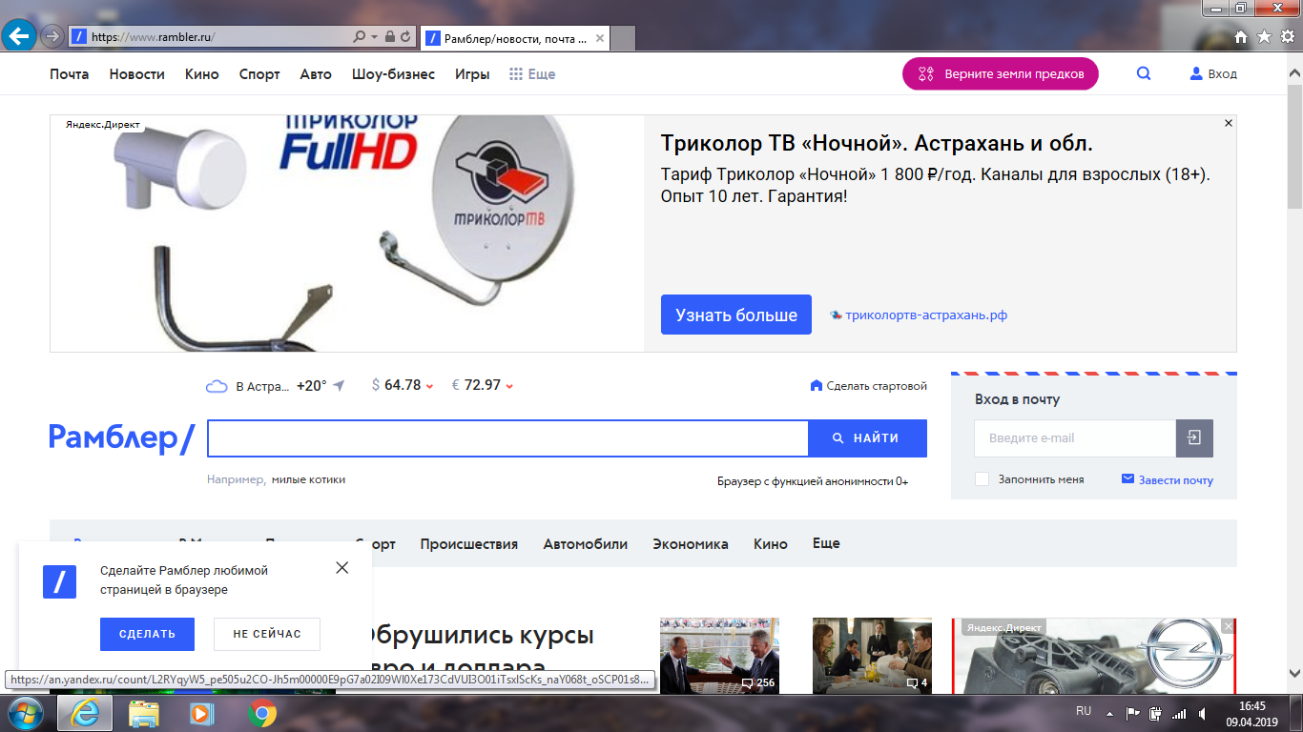Click the милые котики example query
This screenshot has width=1303, height=732.
click(x=308, y=479)
